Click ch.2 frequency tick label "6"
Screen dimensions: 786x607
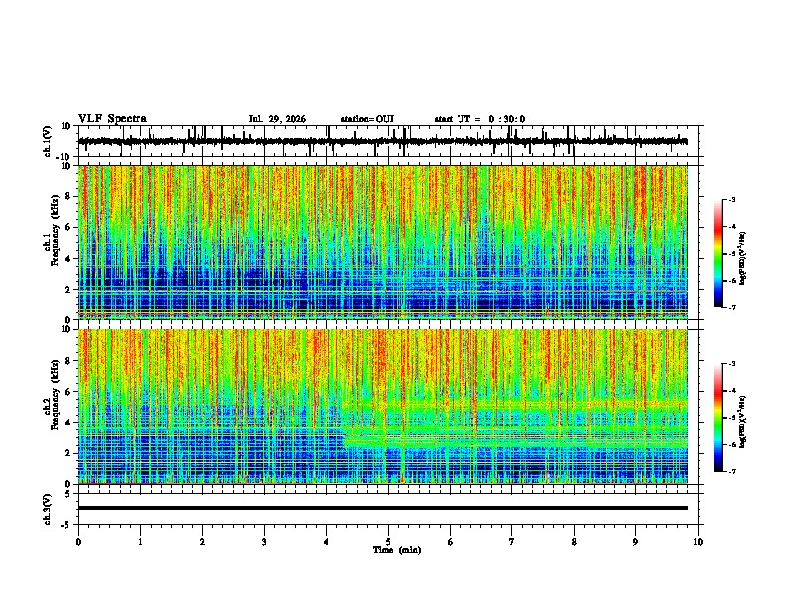click(68, 392)
